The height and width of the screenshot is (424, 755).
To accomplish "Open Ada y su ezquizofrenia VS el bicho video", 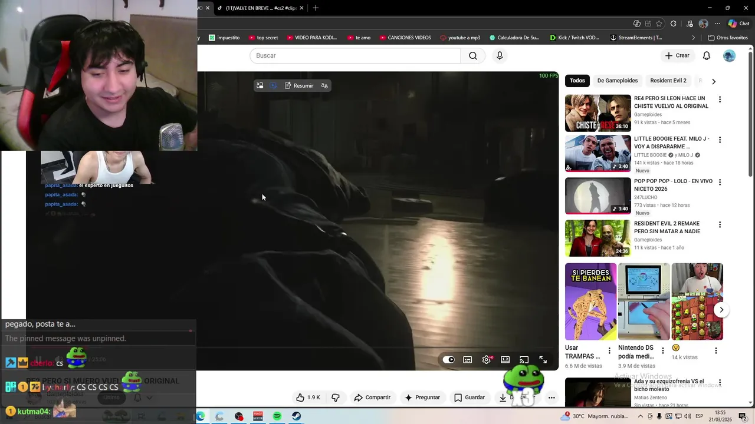I will [669, 385].
